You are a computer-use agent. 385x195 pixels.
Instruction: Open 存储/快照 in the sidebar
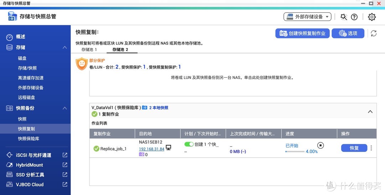(27, 68)
